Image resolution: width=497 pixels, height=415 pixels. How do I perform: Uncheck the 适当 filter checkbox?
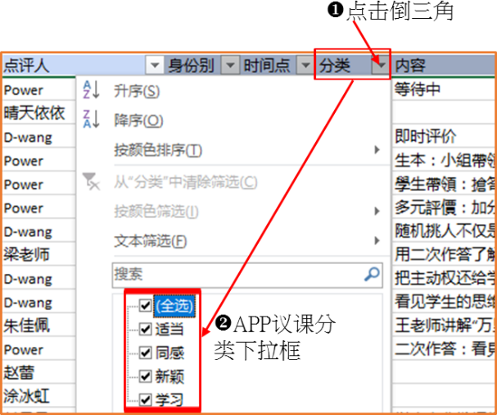[146, 330]
